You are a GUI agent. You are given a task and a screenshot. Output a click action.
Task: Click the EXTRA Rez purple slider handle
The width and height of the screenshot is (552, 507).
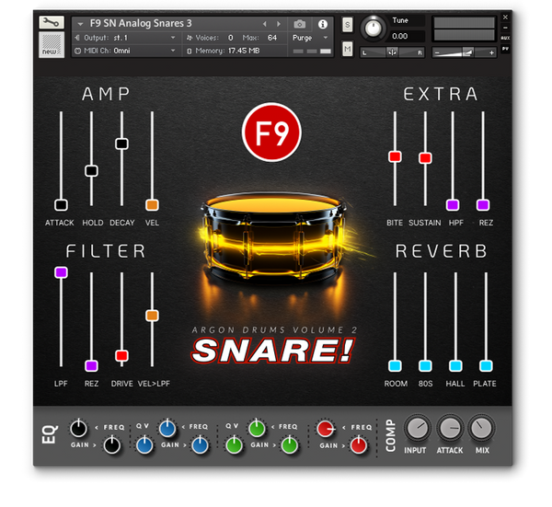coord(483,205)
